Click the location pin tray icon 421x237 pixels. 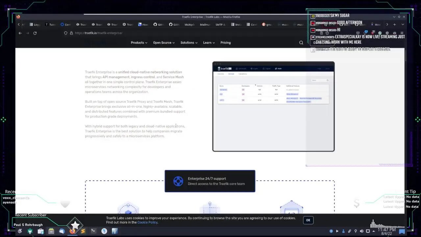click(x=356, y=231)
